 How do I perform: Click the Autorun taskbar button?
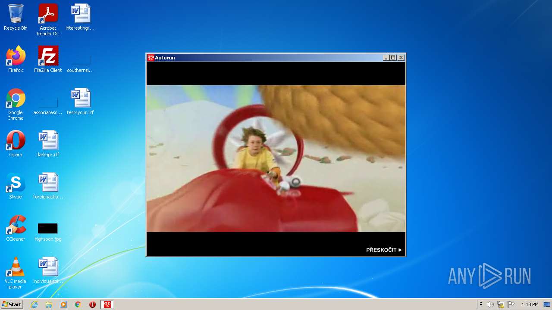tap(107, 304)
